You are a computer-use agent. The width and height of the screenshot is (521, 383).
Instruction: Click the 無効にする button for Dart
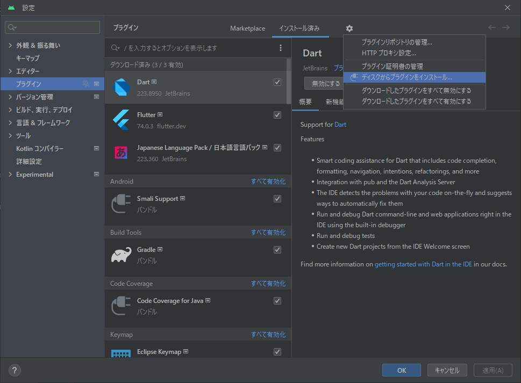[324, 84]
